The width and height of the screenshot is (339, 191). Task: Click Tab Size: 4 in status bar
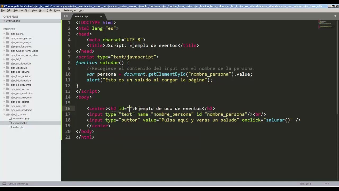pyautogui.click(x=305, y=184)
